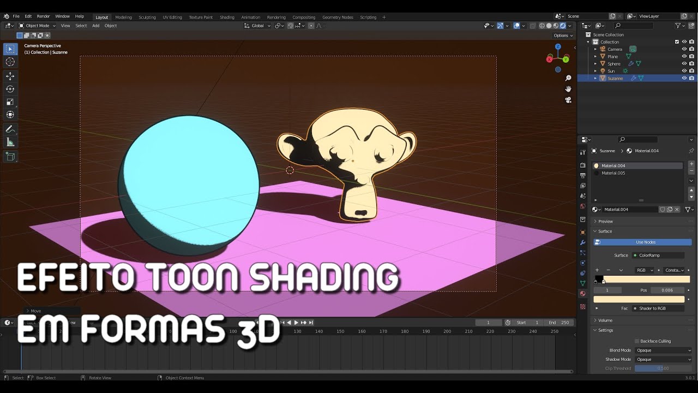Viewport: 698px width, 393px height.
Task: Select the Add Cube tool
Action: [x=10, y=156]
